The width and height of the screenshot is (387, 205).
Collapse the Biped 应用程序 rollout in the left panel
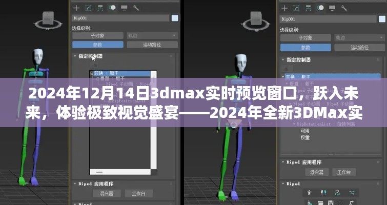(75, 184)
